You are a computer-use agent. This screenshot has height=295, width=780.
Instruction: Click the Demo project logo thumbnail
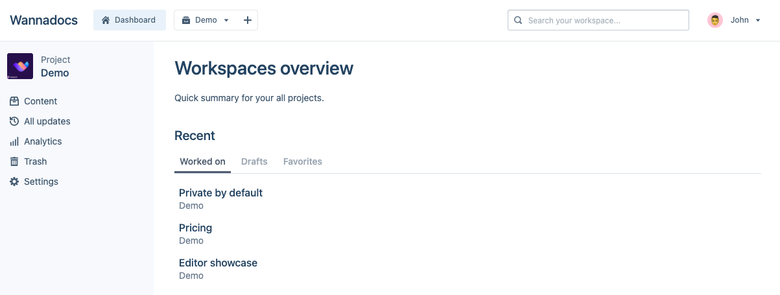pyautogui.click(x=20, y=66)
